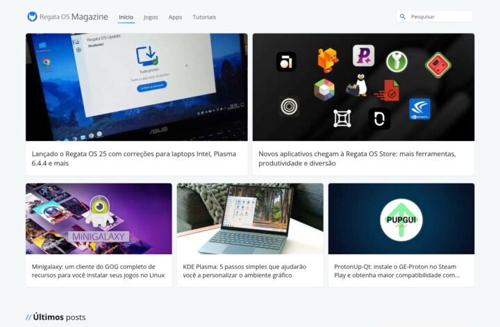This screenshot has width=500, height=327.
Task: Click the search magnifier icon
Action: coord(403,17)
